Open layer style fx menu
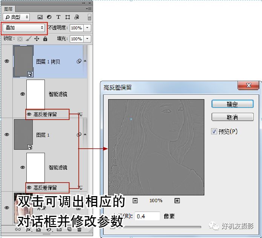 pos(28,230)
